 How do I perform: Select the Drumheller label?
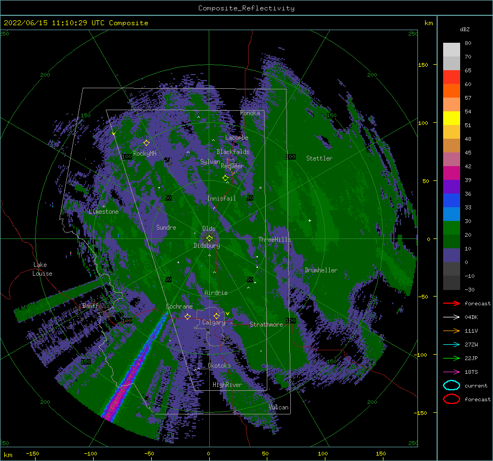(x=321, y=270)
